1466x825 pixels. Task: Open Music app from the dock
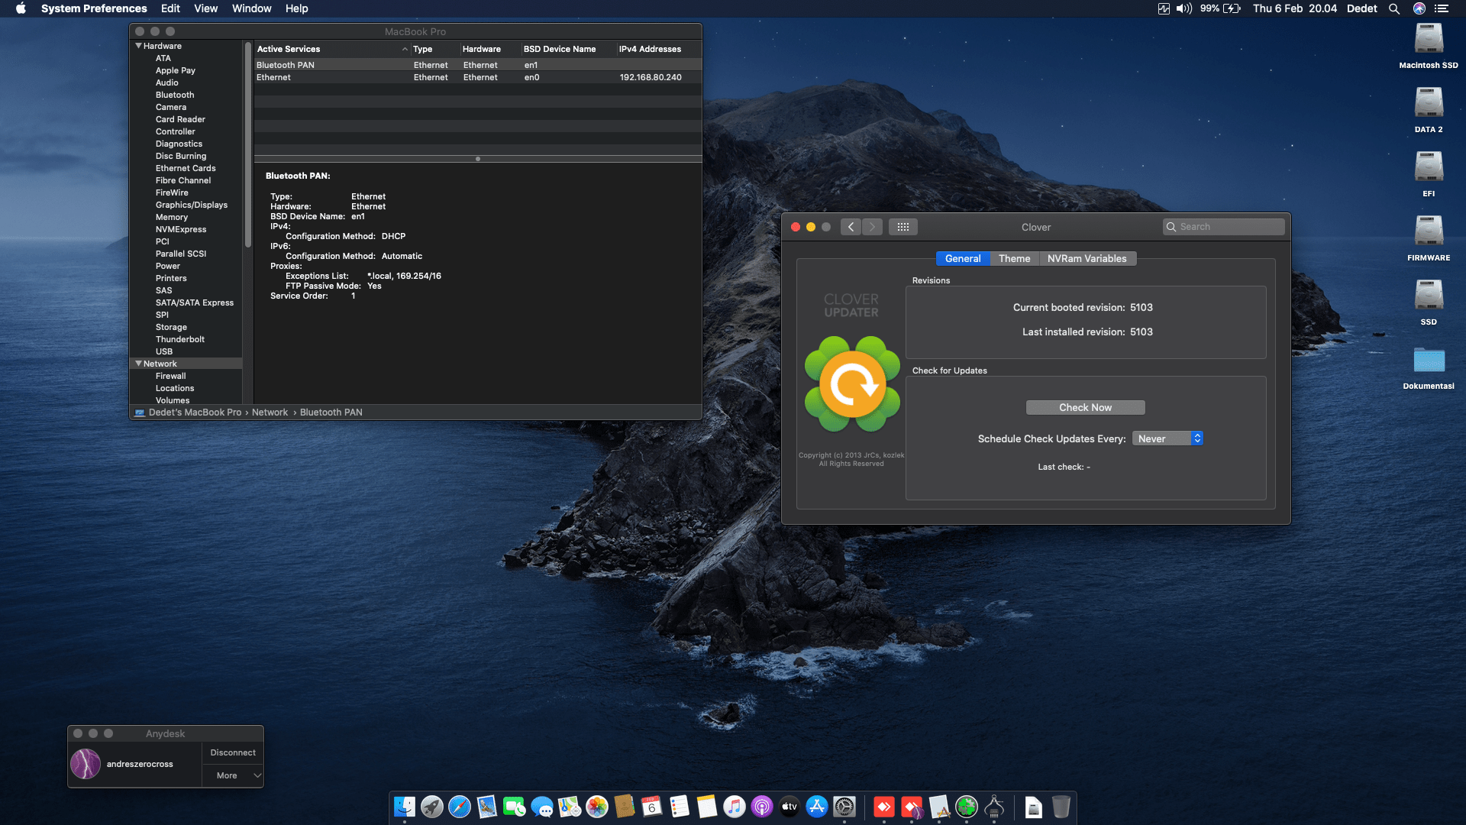(735, 807)
